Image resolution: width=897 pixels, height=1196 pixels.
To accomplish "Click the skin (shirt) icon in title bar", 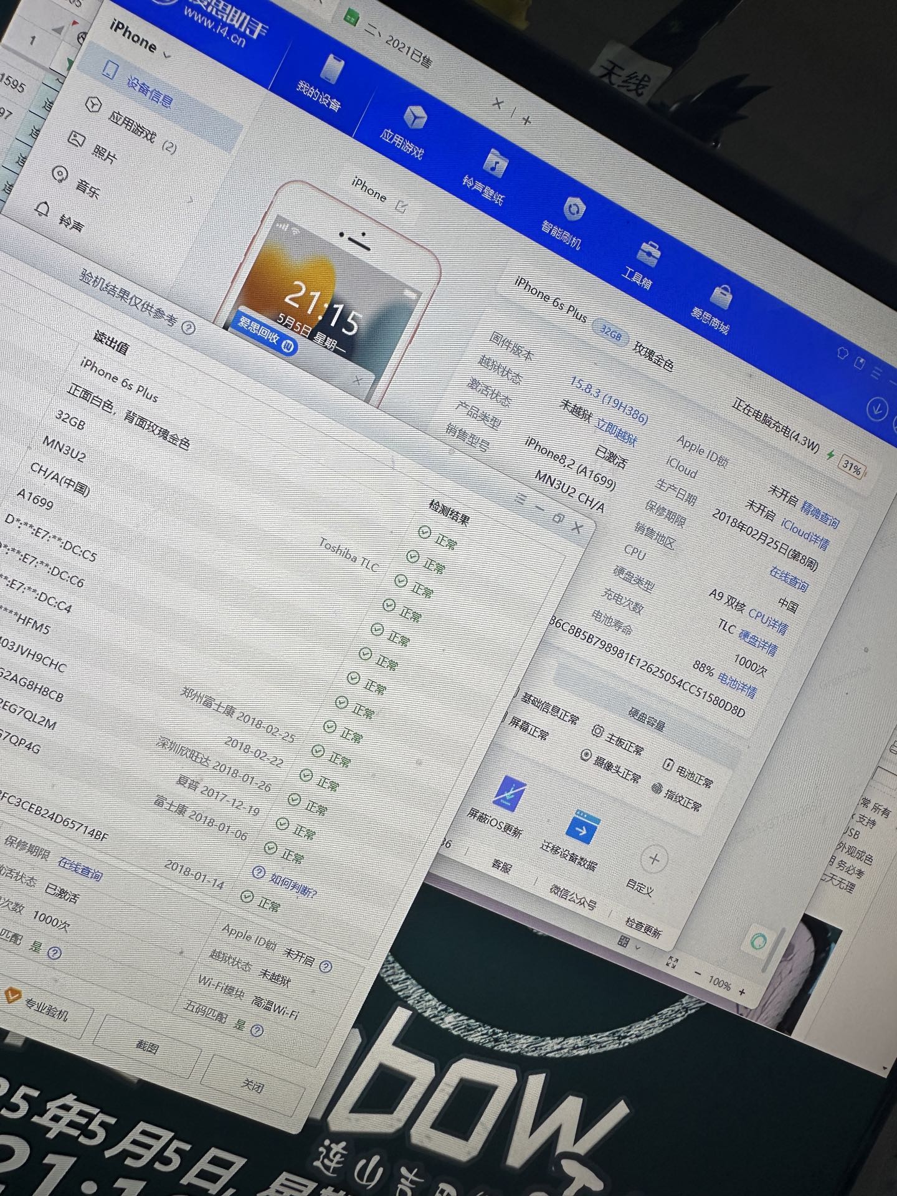I will (x=842, y=354).
